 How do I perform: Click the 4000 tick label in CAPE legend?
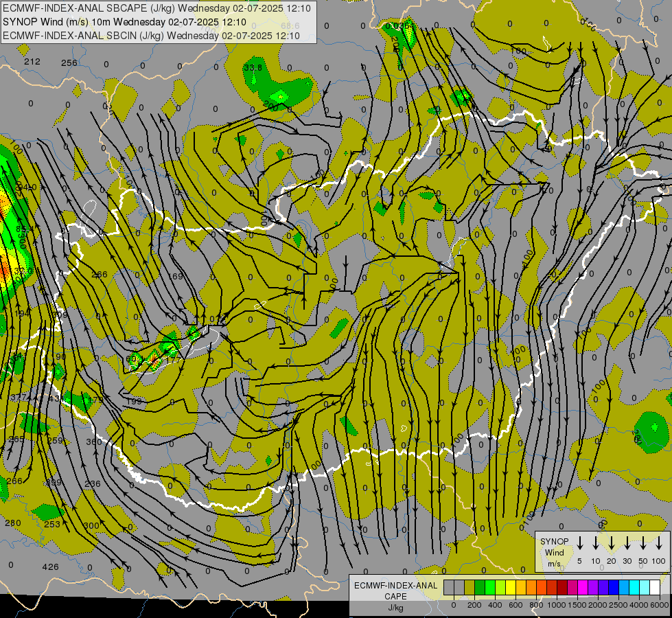coord(639,605)
